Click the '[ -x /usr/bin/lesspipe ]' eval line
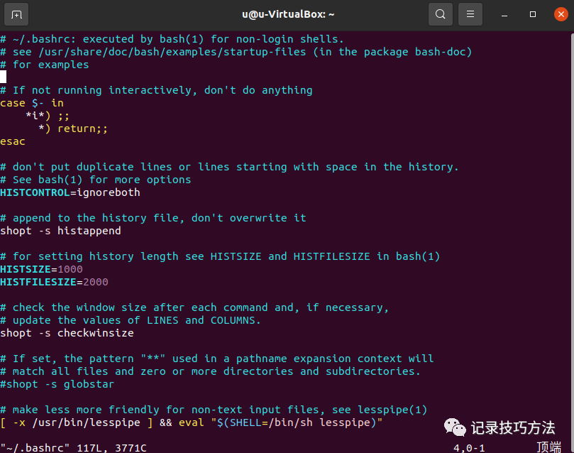Image resolution: width=574 pixels, height=453 pixels. click(x=192, y=422)
